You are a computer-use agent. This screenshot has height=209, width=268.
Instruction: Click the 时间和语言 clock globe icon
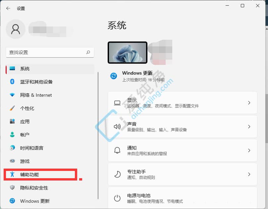pos(12,148)
